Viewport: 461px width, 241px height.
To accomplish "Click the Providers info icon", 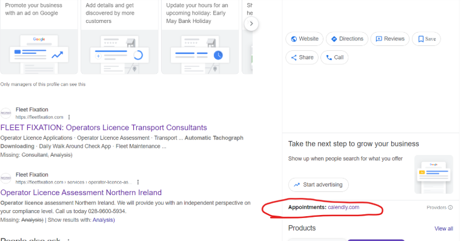I will (450, 208).
